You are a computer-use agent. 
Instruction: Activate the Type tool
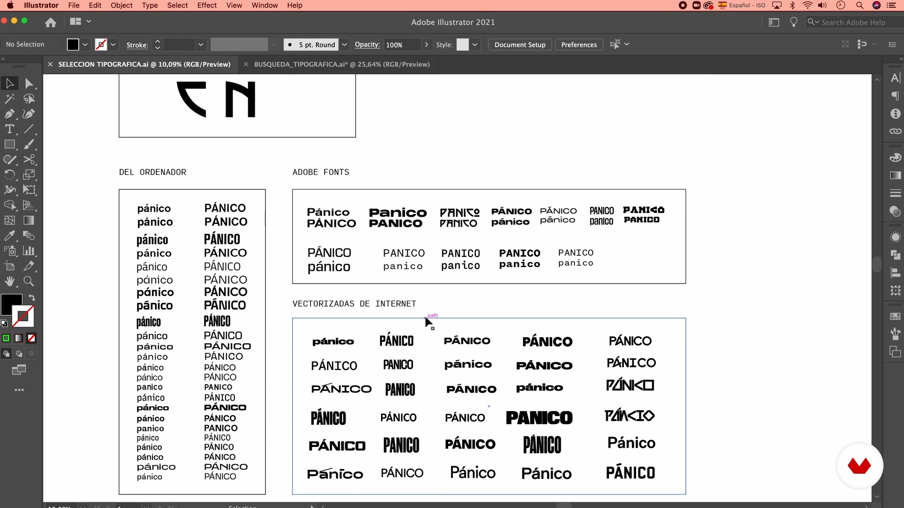coord(9,129)
